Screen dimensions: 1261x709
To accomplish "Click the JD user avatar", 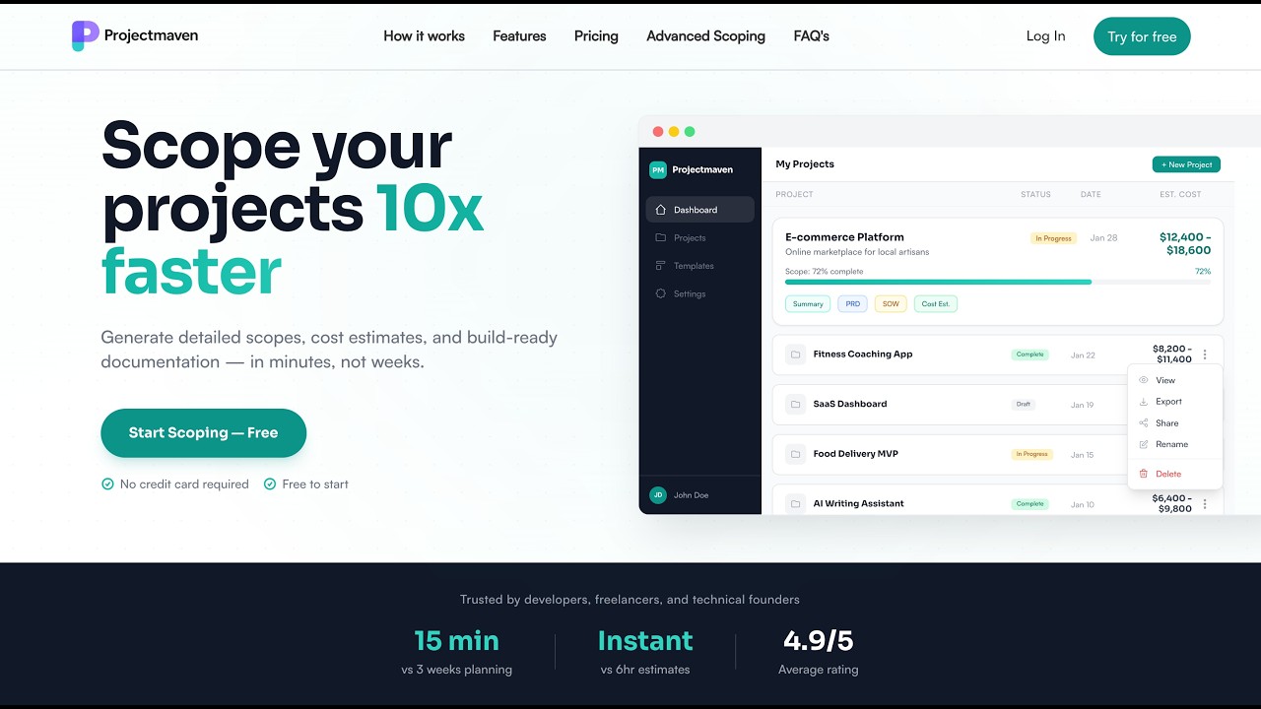I will [658, 495].
